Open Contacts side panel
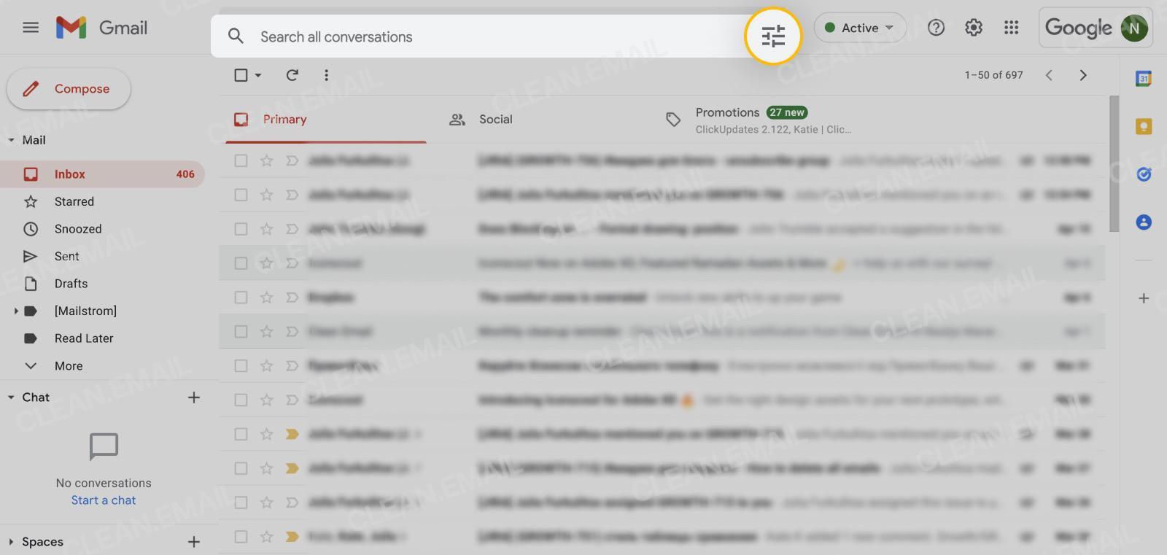Viewport: 1167px width, 555px height. tap(1144, 222)
